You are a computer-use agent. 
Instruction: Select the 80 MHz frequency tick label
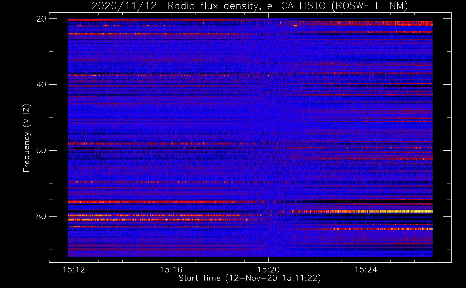[41, 216]
